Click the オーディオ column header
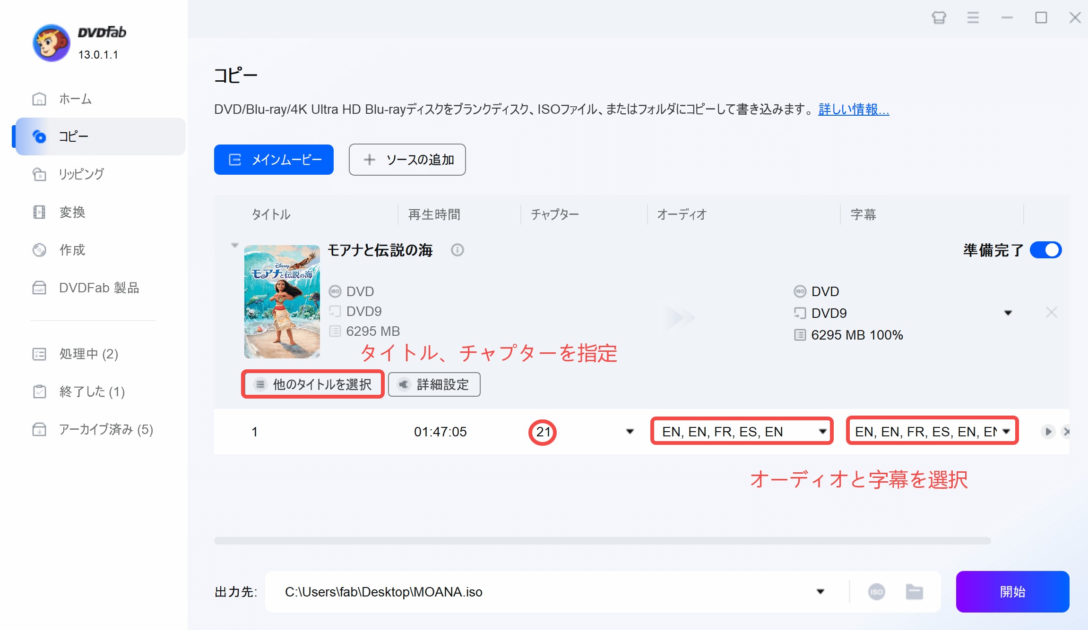This screenshot has width=1088, height=630. [x=682, y=214]
